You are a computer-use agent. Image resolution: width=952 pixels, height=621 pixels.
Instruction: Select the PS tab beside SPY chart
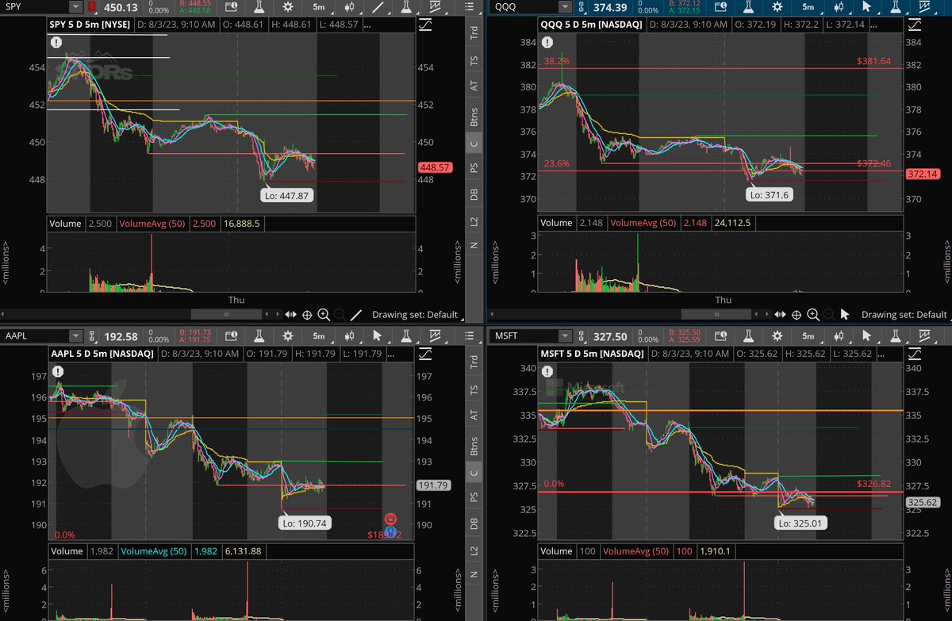click(474, 167)
